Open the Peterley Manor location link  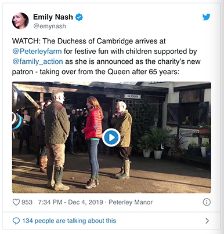pos(131,202)
